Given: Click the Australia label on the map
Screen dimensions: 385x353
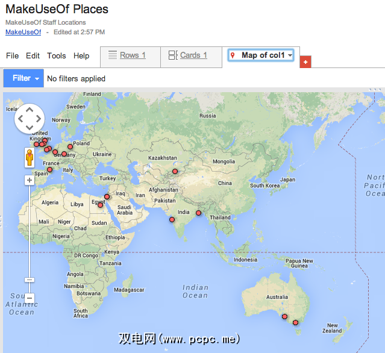Looking at the screenshot, I should pos(277,297).
